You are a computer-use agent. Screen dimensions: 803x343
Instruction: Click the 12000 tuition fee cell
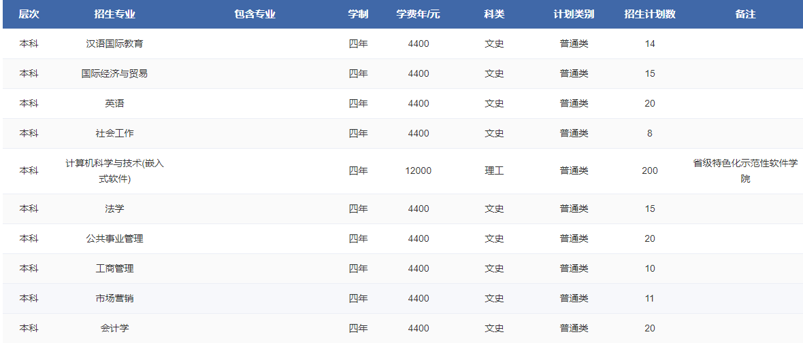pos(418,170)
